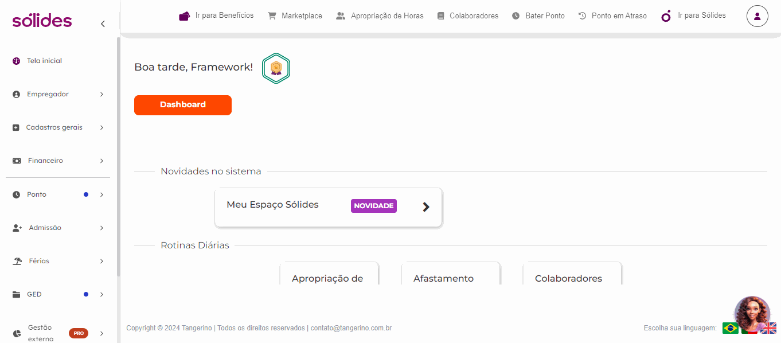Click the hexagon achievement badge
The image size is (781, 343).
[276, 68]
